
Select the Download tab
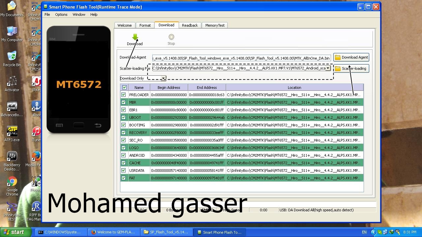(x=166, y=25)
